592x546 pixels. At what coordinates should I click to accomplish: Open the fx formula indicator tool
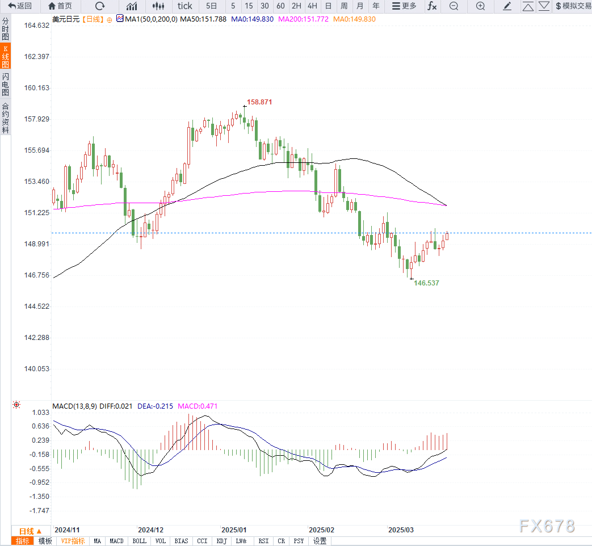click(432, 6)
